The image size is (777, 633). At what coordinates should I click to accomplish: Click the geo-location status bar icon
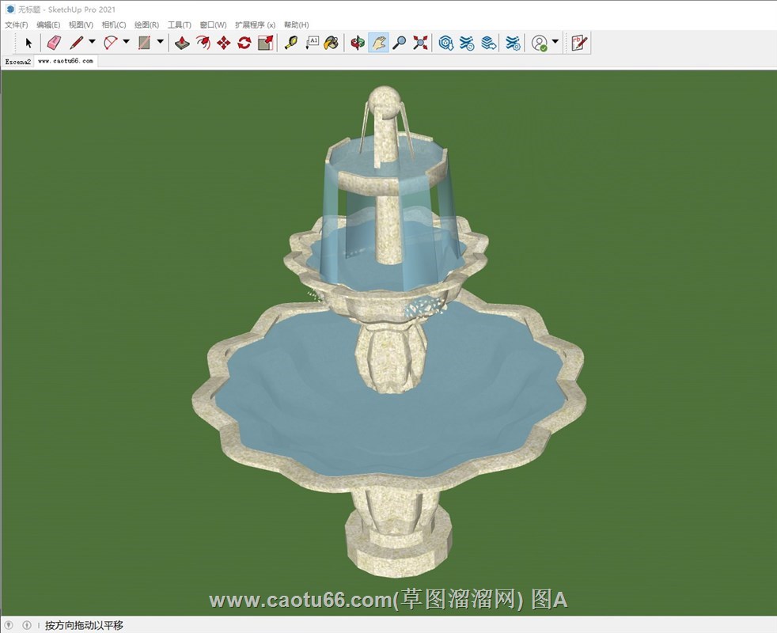point(9,625)
